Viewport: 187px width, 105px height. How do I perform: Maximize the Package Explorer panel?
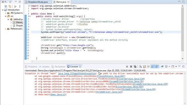[x=20, y=2]
